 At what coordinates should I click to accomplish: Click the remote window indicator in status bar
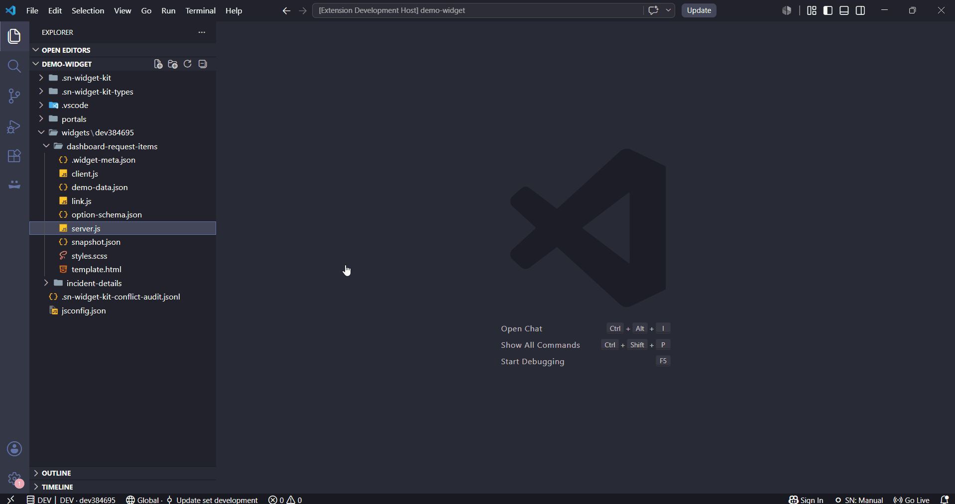point(10,500)
